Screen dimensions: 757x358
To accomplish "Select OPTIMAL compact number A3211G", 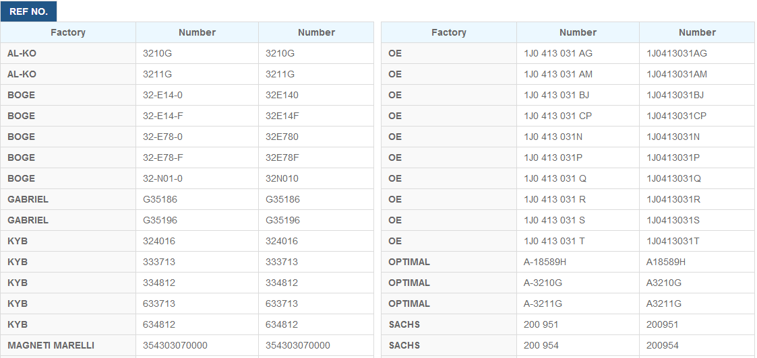I will click(696, 303).
